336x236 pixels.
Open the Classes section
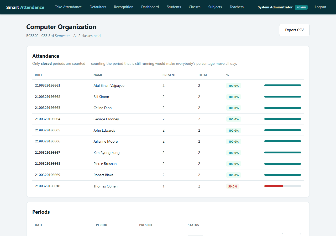195,7
